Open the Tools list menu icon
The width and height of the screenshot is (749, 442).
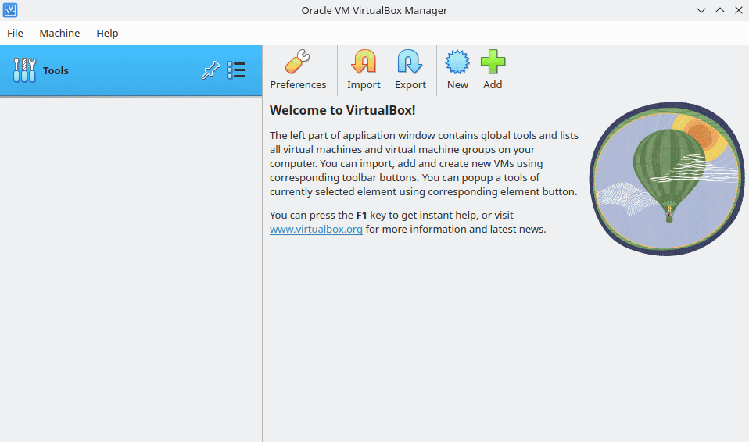pyautogui.click(x=236, y=70)
